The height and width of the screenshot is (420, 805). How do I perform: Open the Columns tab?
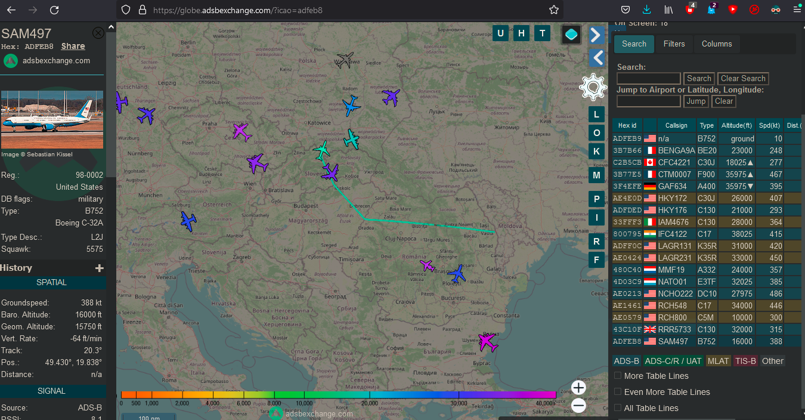click(x=717, y=44)
